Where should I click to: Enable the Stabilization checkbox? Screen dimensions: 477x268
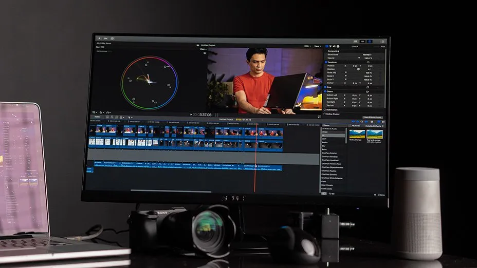325,109
